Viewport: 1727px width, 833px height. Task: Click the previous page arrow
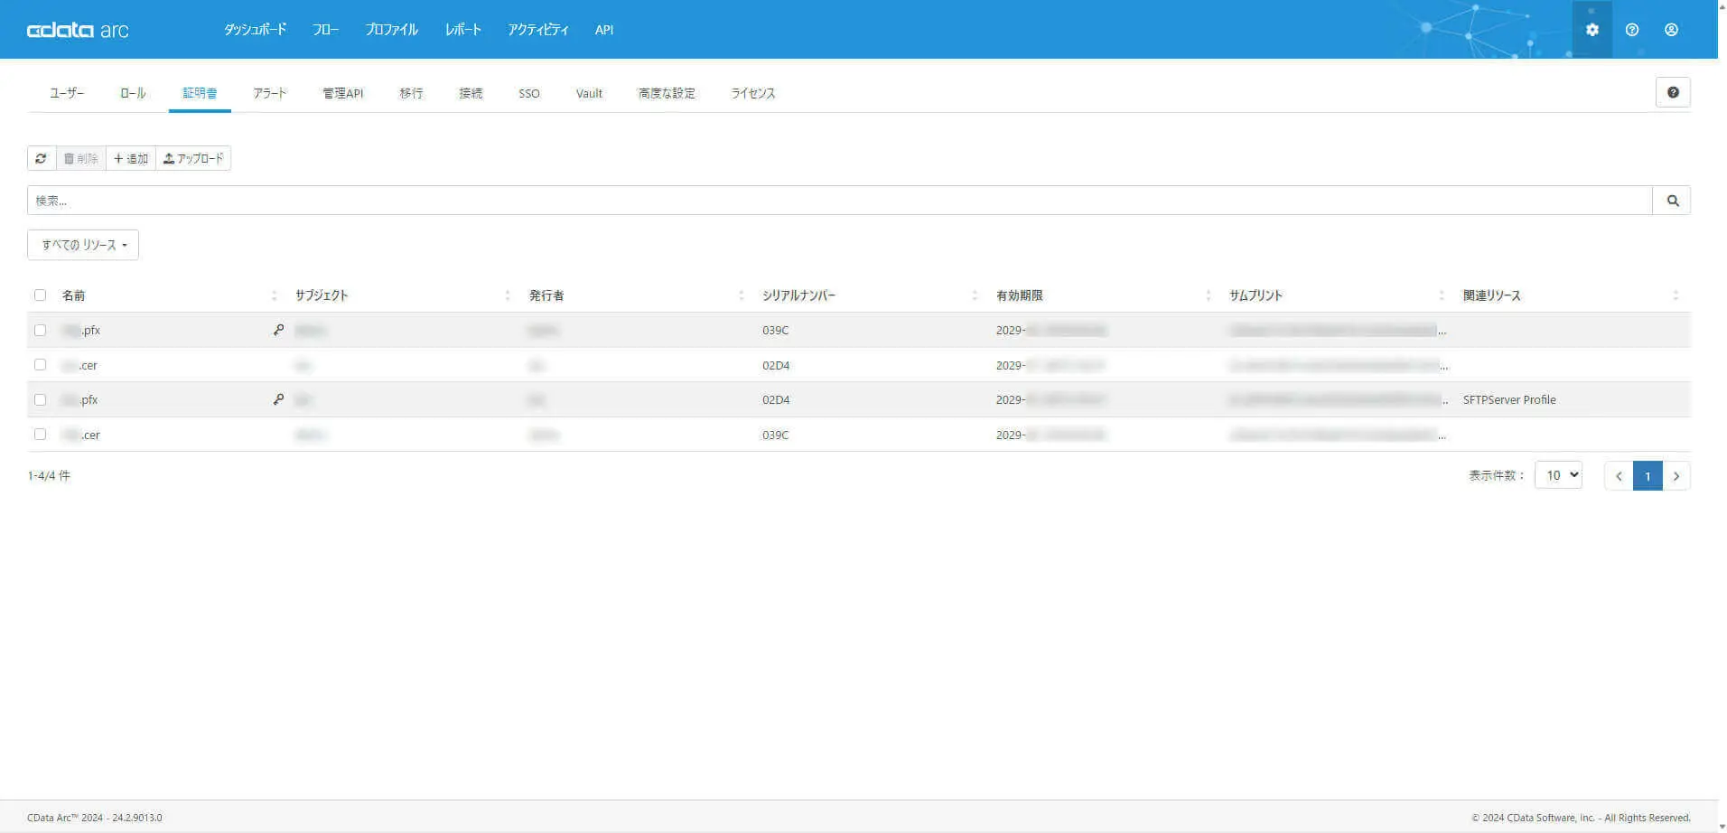[x=1619, y=476]
